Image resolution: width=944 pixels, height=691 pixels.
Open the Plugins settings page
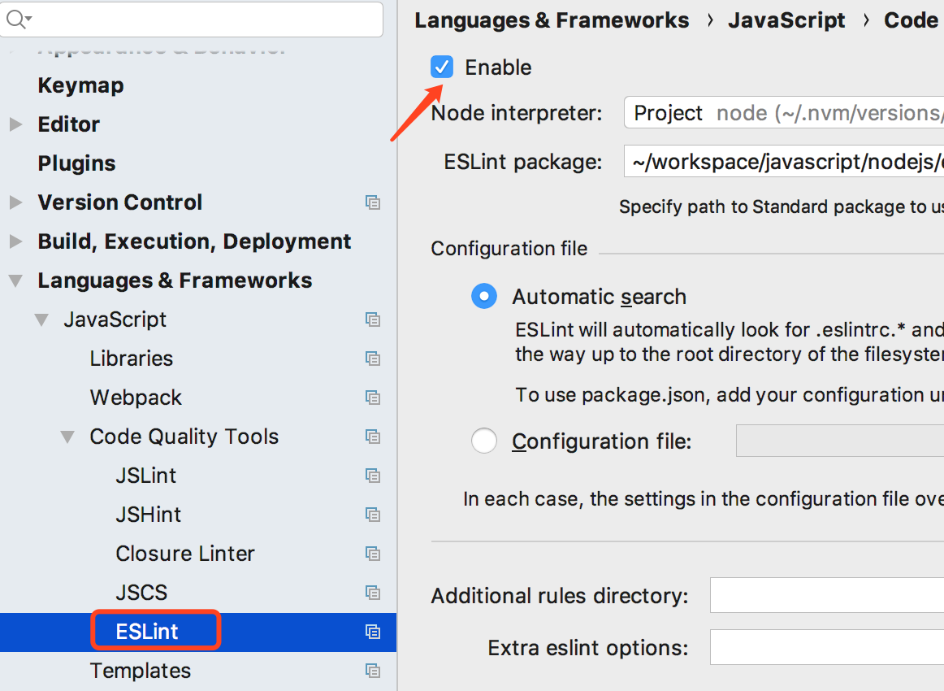coord(76,163)
